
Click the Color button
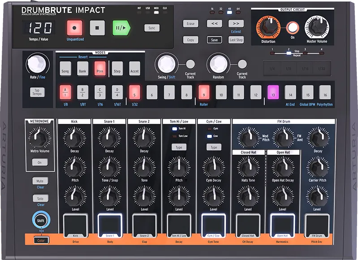click(41, 240)
